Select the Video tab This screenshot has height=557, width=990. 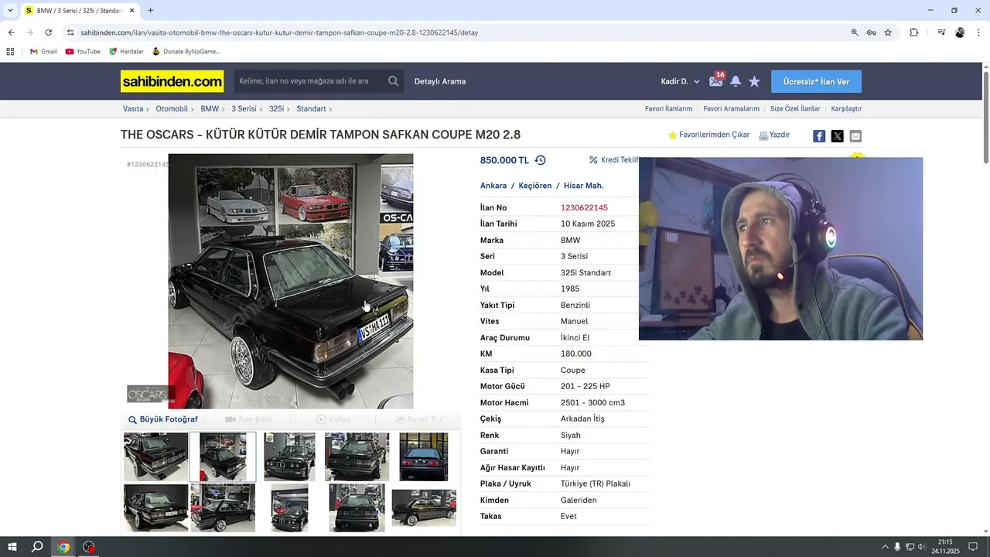333,419
